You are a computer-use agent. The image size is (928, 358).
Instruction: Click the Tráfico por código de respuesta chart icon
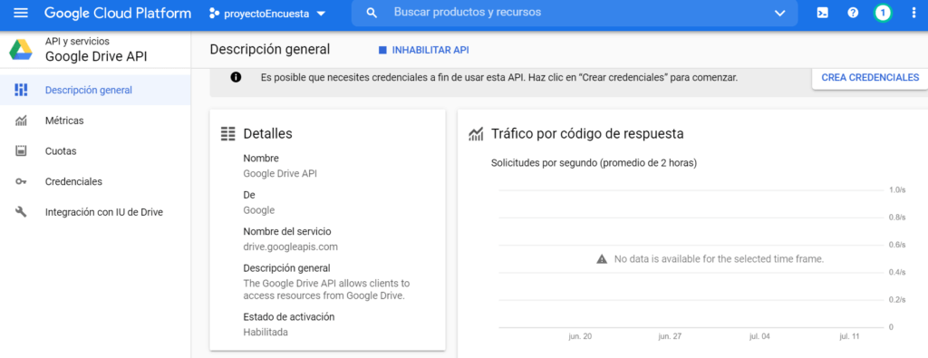click(x=476, y=134)
